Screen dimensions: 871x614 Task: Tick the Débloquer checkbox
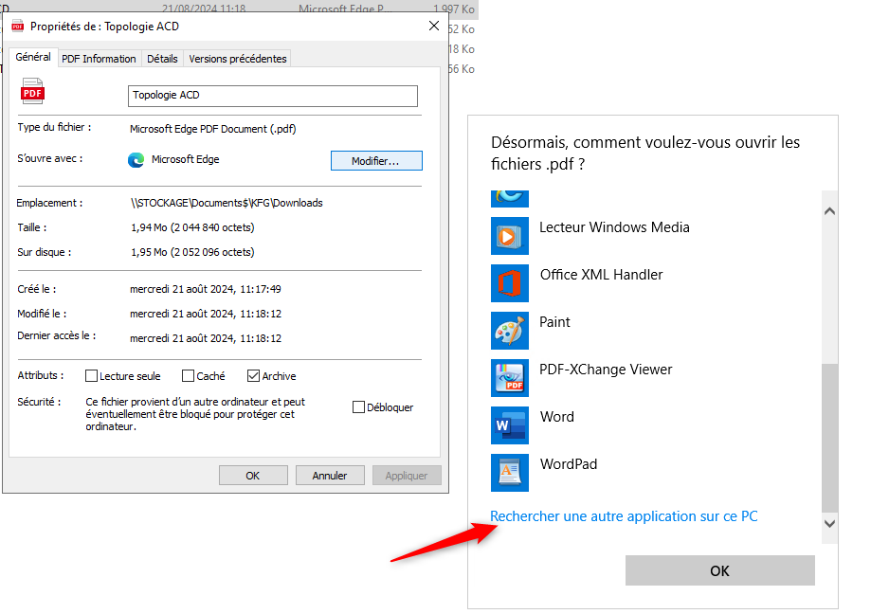[358, 407]
